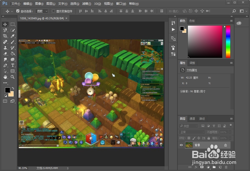Create a new layer in Layers panel
This screenshot has width=250, height=171.
click(220, 167)
